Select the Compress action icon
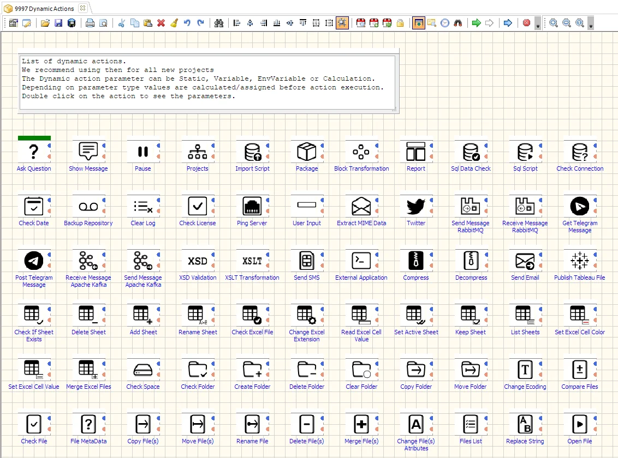618x458 pixels. 416,261
